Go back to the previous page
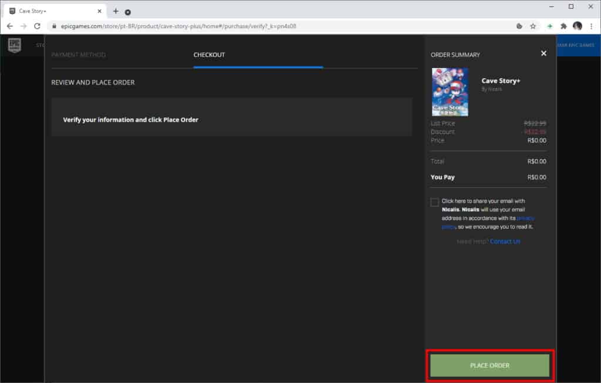 [10, 26]
